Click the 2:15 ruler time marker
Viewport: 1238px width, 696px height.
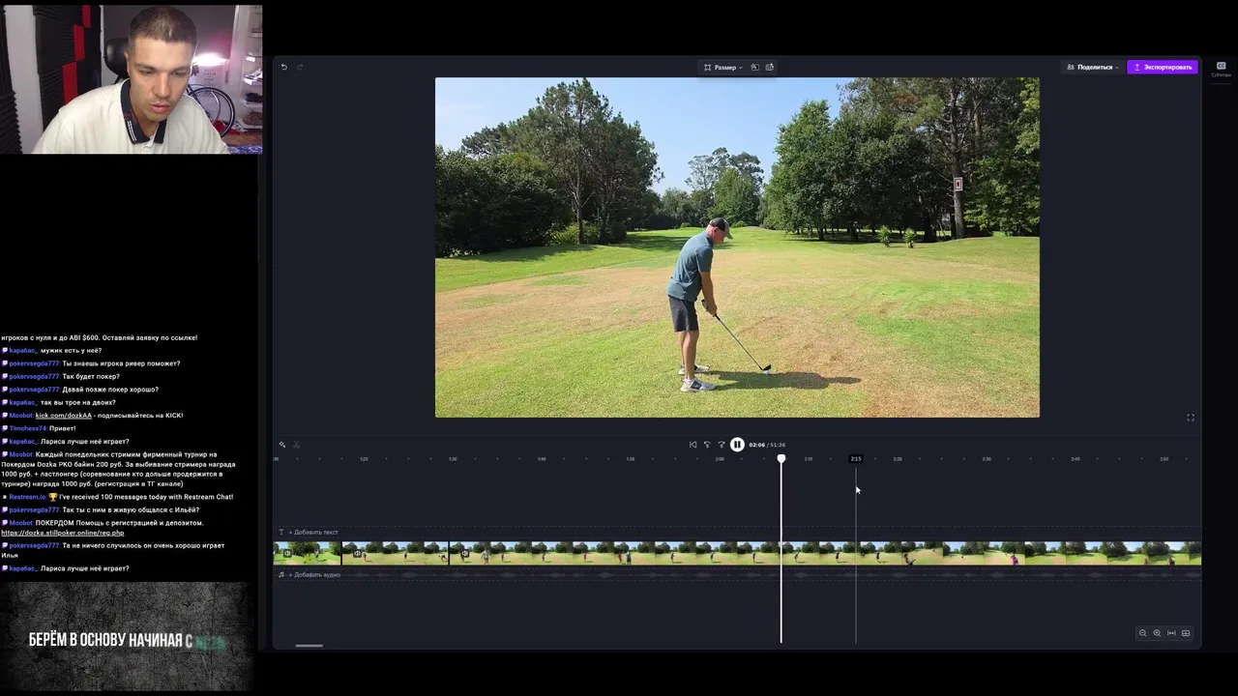[x=856, y=458]
